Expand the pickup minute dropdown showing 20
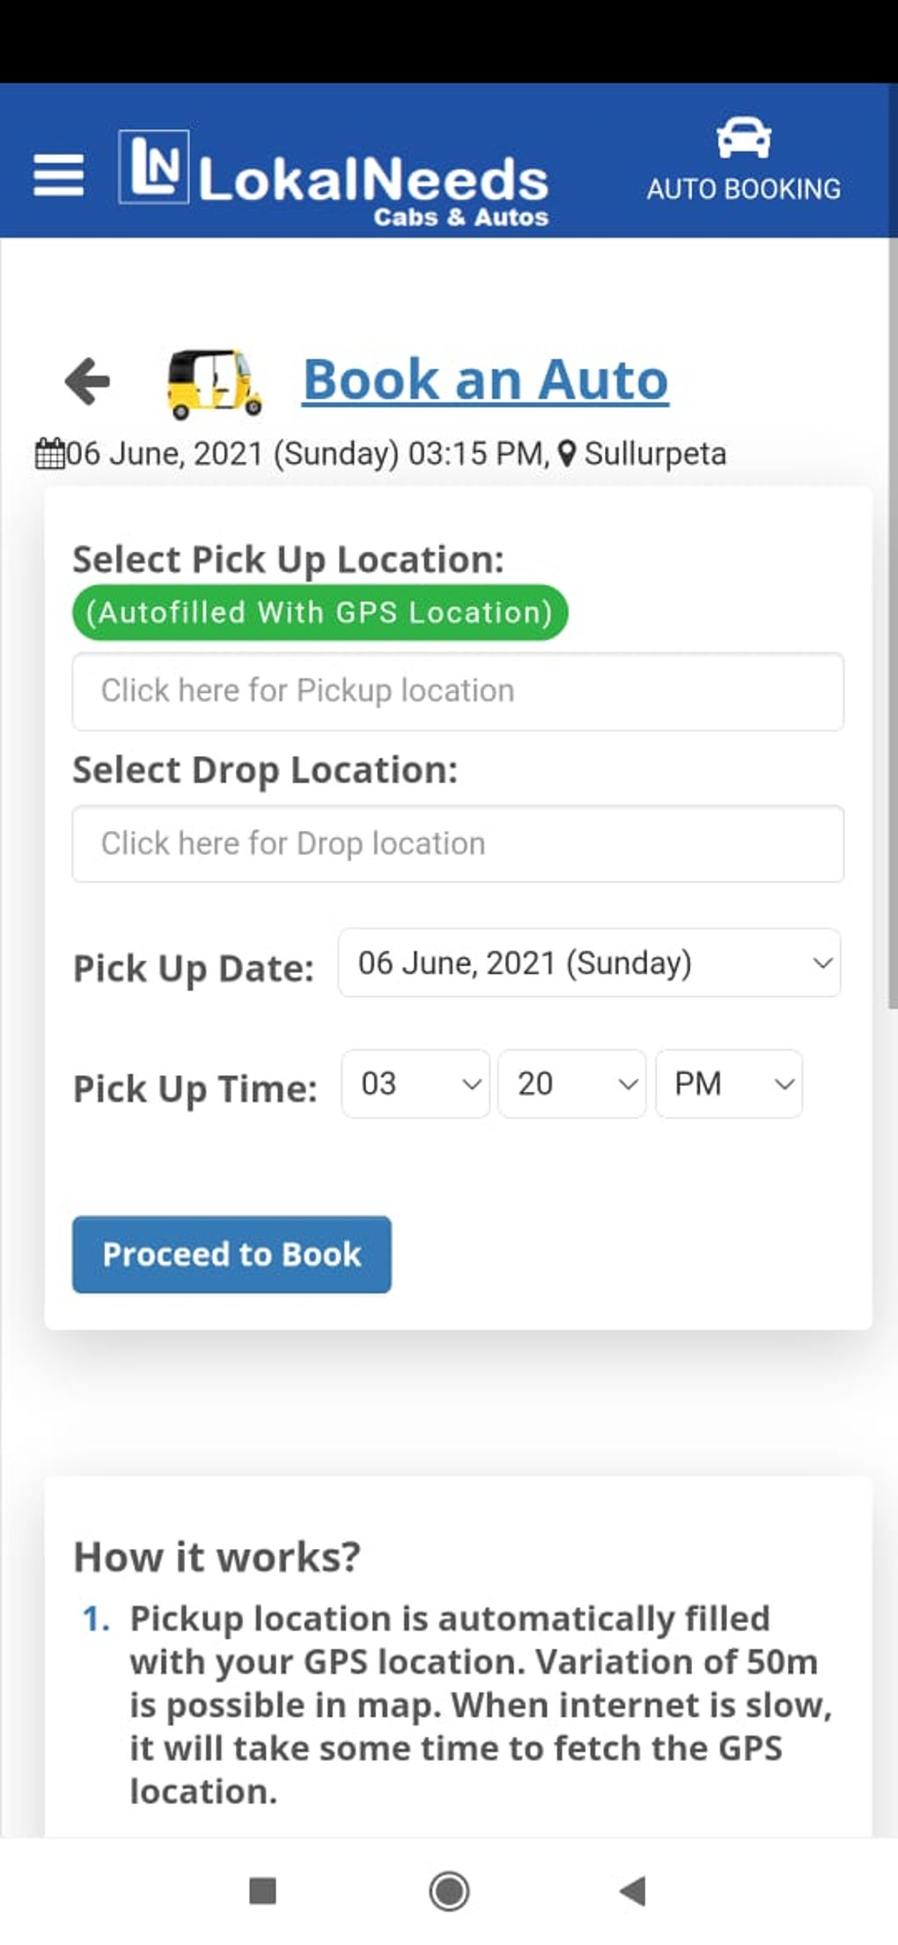 click(x=572, y=1083)
